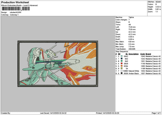Click the Stop Sequence heading
This screenshot has width=162, height=115.
[x=122, y=51]
